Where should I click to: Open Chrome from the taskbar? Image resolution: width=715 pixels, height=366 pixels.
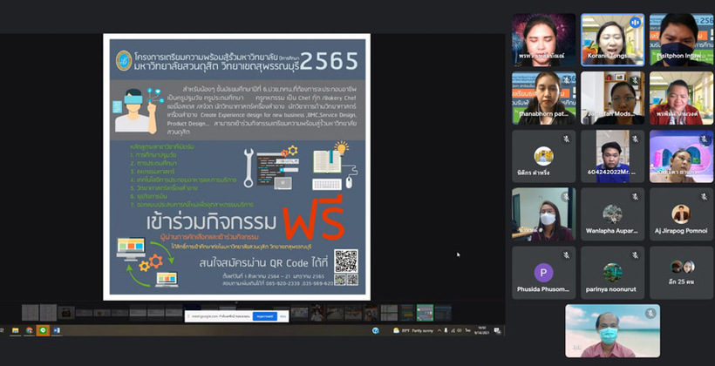point(29,330)
